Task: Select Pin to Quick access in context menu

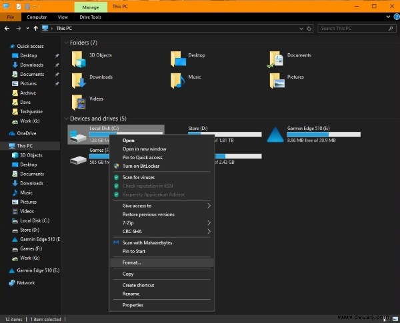Action: (x=162, y=158)
